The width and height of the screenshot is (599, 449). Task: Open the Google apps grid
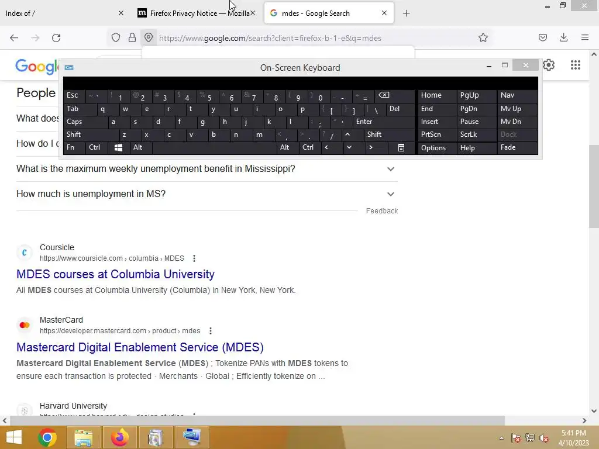(576, 65)
